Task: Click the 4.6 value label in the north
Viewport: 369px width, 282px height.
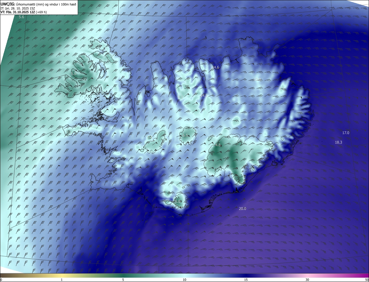Action: (x=216, y=67)
